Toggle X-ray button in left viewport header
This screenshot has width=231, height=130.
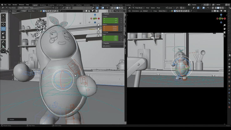[112, 8]
